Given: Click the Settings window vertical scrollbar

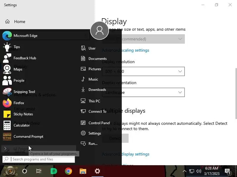Looking at the screenshot, I should coord(236,94).
